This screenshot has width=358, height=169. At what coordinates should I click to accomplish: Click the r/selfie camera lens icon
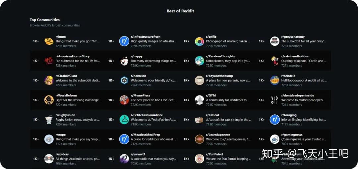pos(199,41)
